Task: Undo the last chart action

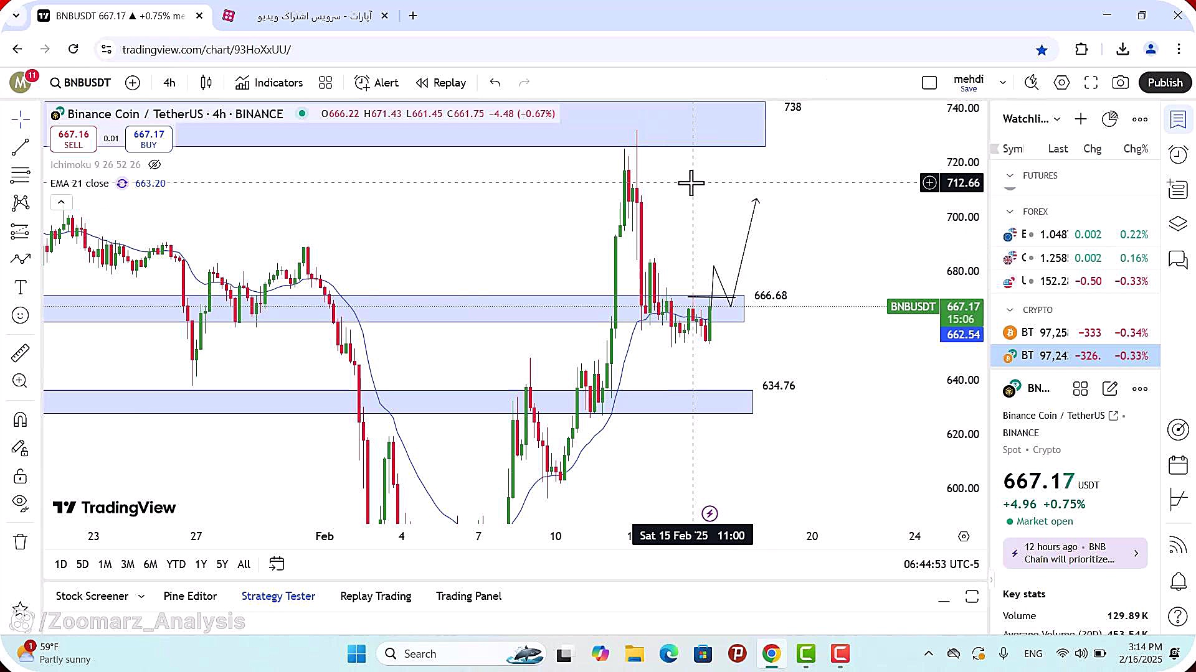Action: click(495, 83)
